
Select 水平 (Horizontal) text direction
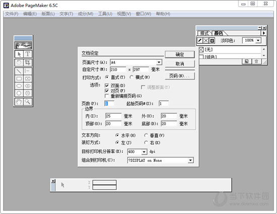[117, 135]
